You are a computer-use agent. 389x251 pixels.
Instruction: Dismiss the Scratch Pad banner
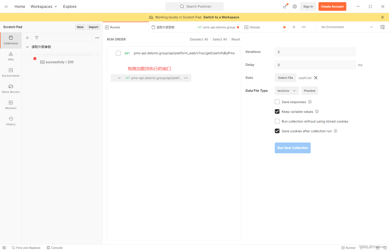[383, 17]
